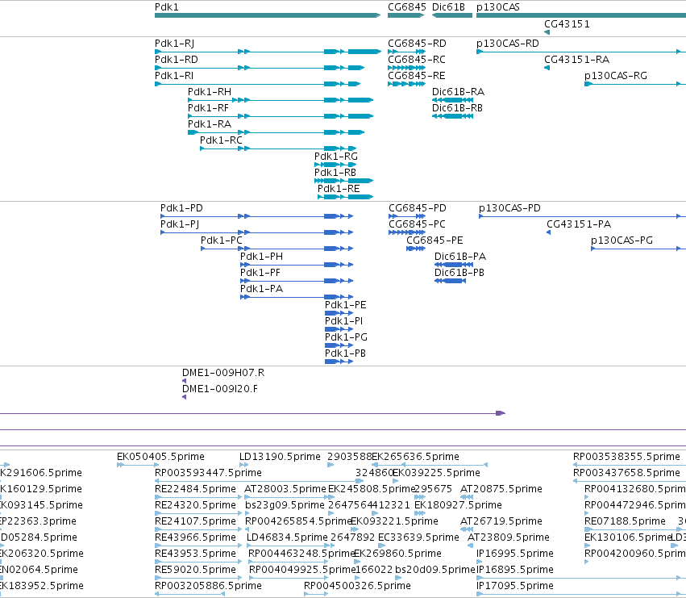Select protein Dic61B-PA
Screen dimensions: 686x598
454,265
